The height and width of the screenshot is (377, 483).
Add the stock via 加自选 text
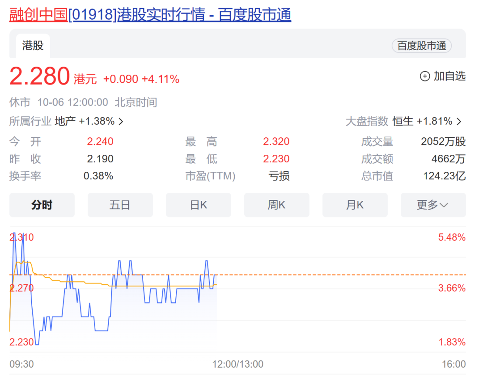449,76
